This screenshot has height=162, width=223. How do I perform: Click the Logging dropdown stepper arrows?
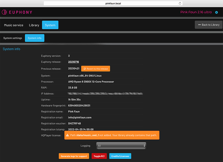144,146
